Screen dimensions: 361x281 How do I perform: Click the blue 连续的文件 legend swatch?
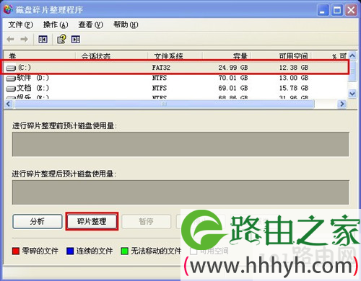click(x=70, y=251)
